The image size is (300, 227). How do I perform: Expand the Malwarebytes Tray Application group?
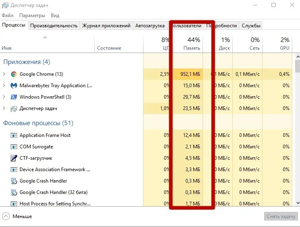4,86
